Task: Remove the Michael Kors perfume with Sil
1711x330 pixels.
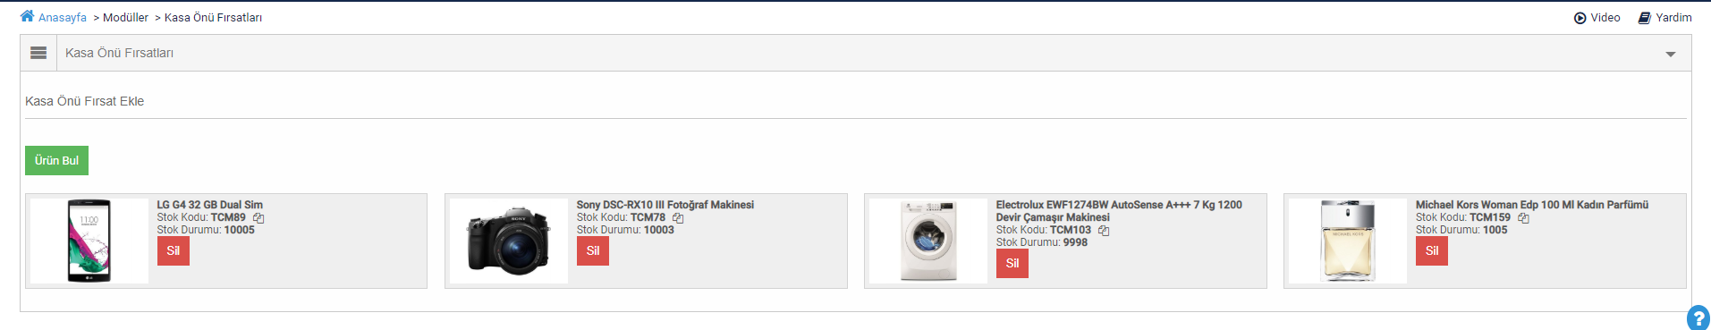Action: [1432, 251]
